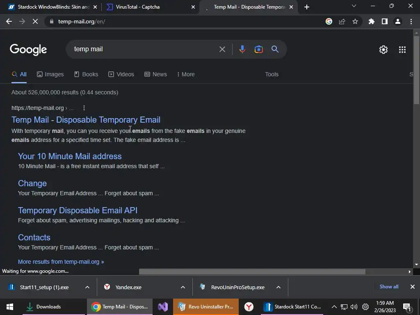The height and width of the screenshot is (315, 420).
Task: Open tab search chevron
Action: coord(354,6)
